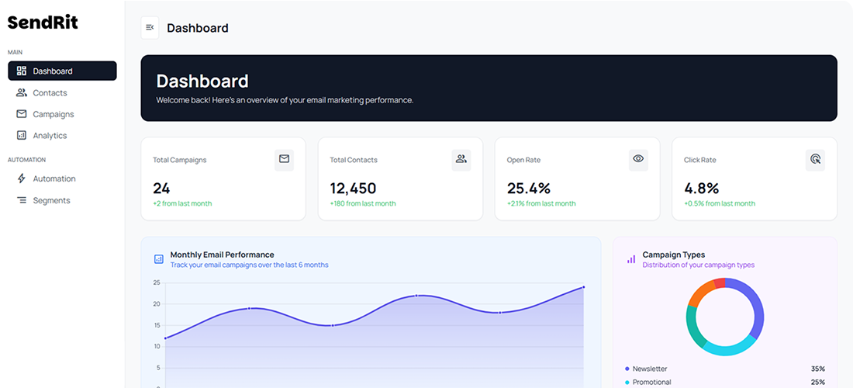Click the Automation lightning bolt icon
This screenshot has height=388, width=853.
pyautogui.click(x=22, y=178)
